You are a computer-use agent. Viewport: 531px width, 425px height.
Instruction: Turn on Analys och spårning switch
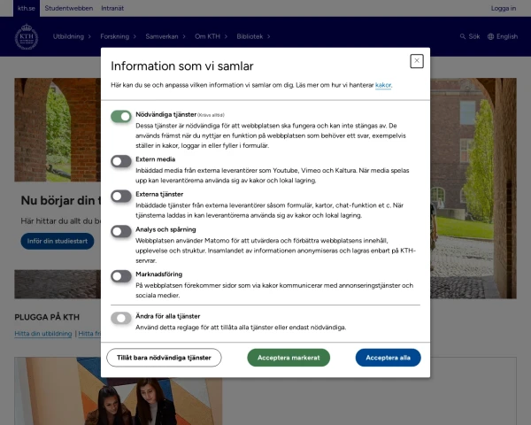[x=121, y=231]
